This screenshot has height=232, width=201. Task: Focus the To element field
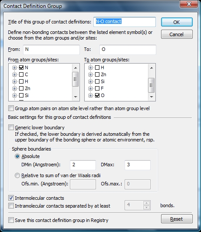tap(128, 50)
